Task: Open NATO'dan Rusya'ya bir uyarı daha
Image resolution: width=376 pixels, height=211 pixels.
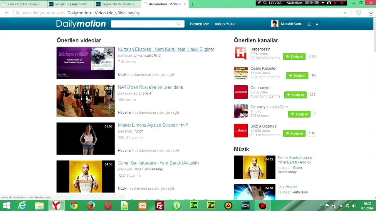Action: pos(150,87)
